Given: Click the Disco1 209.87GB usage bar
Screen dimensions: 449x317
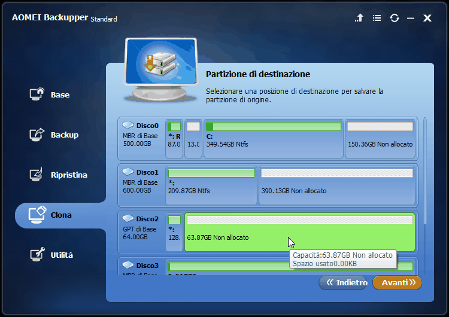Looking at the screenshot, I should click(x=211, y=173).
